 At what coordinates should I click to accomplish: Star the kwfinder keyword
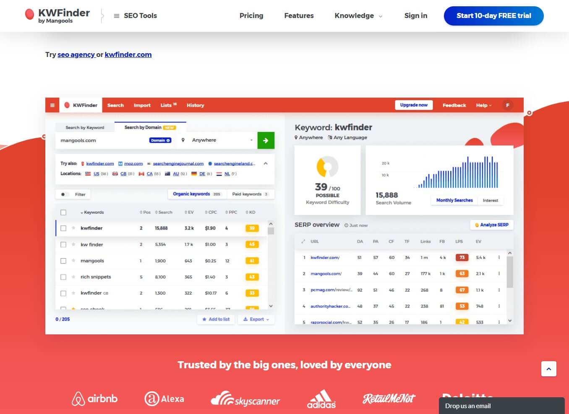point(73,228)
